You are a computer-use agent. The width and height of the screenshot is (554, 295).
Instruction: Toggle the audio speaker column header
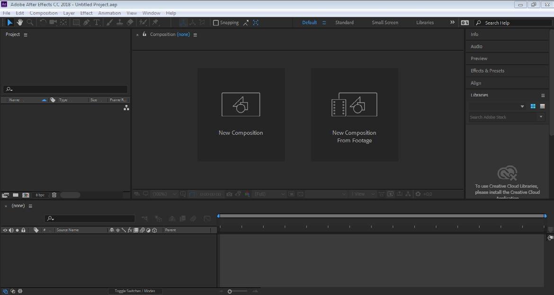pos(11,230)
